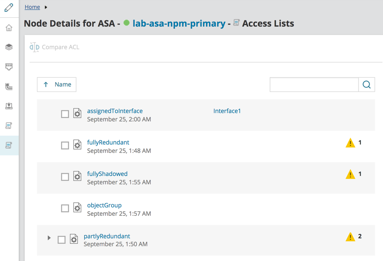Viewport: 383px width, 261px height.
Task: Open the home icon in sidebar
Action: point(9,28)
